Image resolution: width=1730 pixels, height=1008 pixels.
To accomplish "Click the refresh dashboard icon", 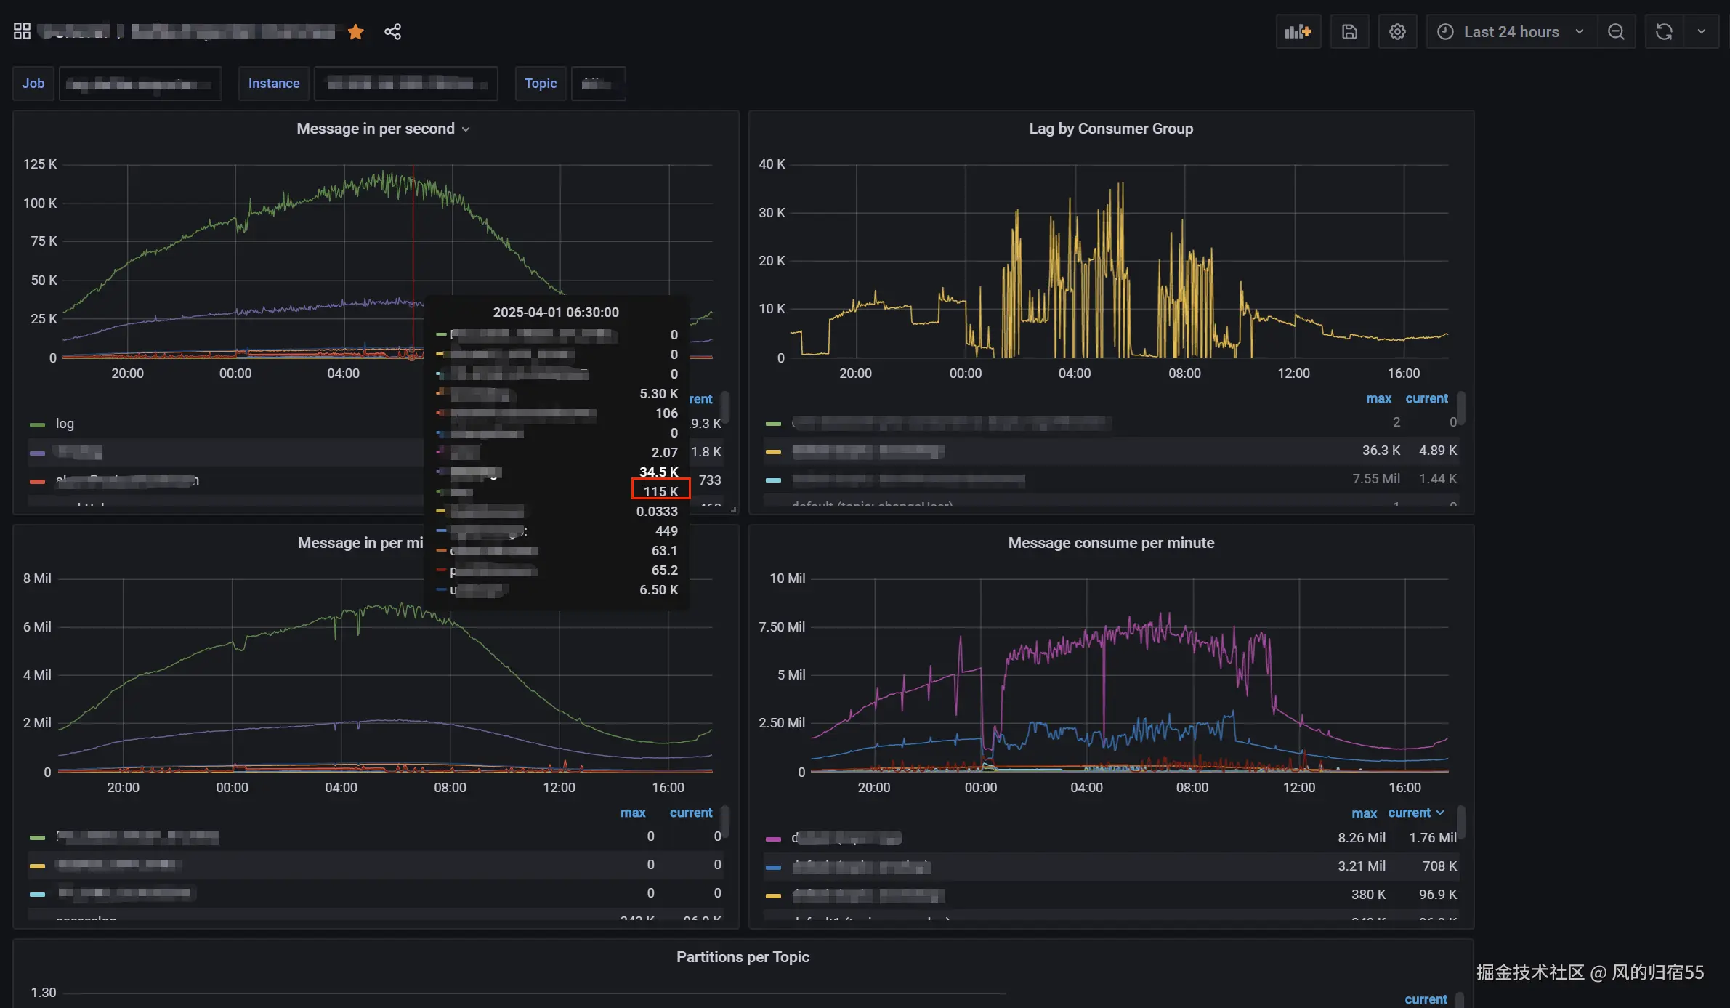I will click(1664, 31).
